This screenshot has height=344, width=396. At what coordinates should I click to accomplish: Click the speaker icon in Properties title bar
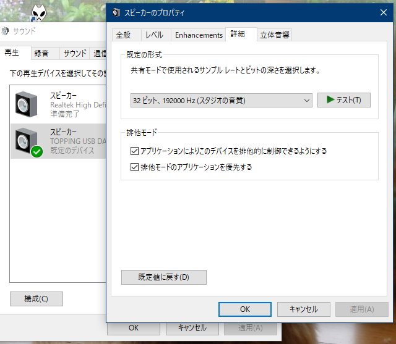coord(116,12)
